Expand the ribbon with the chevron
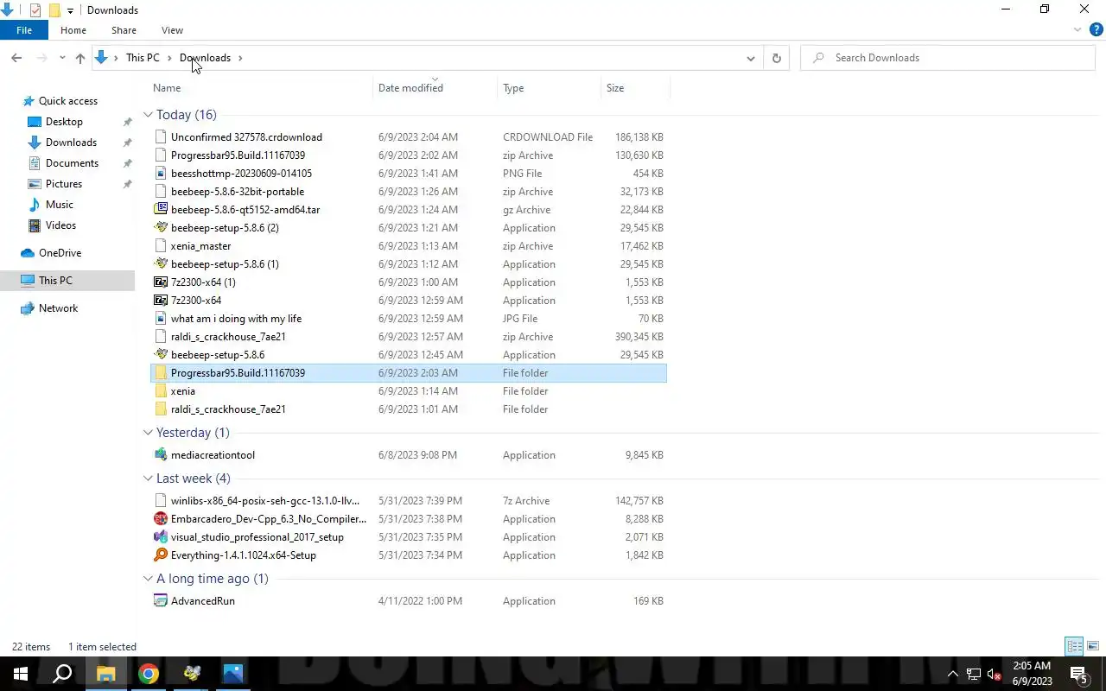The image size is (1106, 691). pos(1077,30)
